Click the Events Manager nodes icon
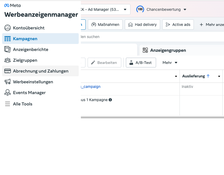 [8, 92]
